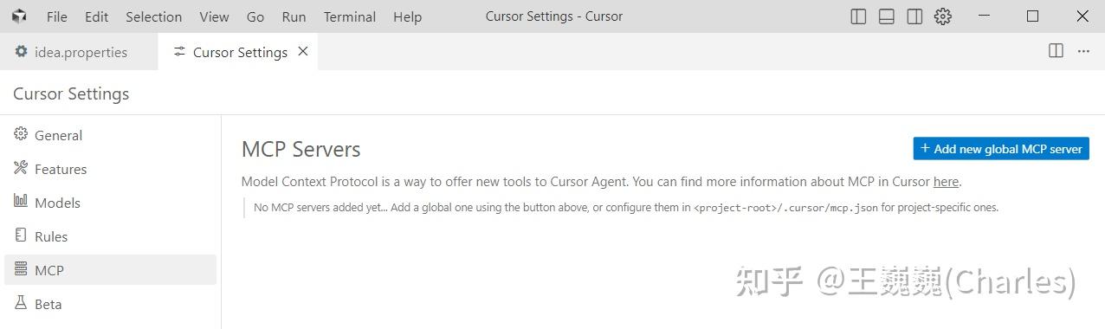
Task: Follow the 'here' MCP documentation link
Action: (946, 182)
